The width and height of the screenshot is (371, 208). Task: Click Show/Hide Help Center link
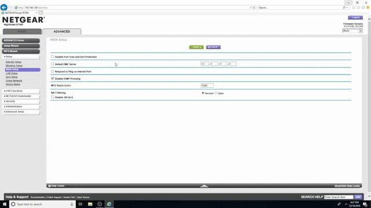tap(347, 186)
